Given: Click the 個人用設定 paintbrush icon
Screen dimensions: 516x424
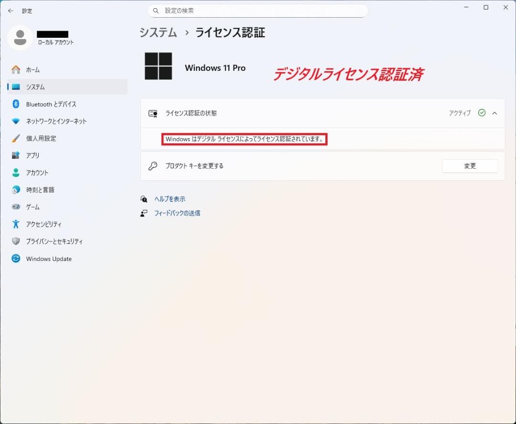Looking at the screenshot, I should pos(16,138).
